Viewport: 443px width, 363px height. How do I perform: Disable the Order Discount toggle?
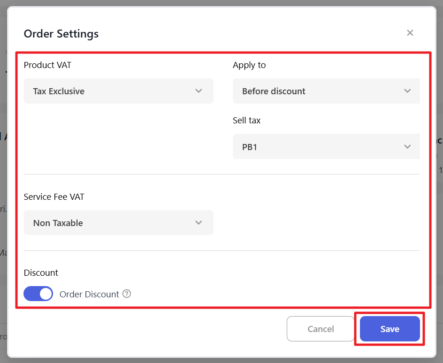[38, 294]
